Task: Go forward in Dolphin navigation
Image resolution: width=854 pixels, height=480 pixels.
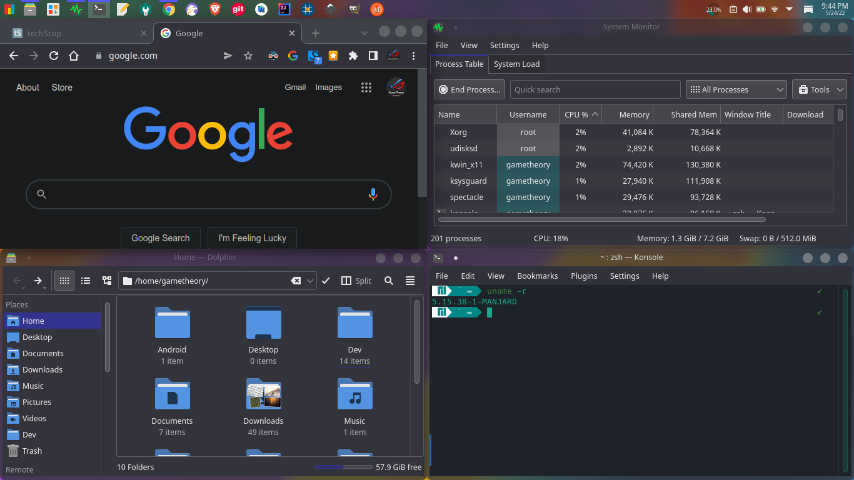Action: [x=38, y=281]
